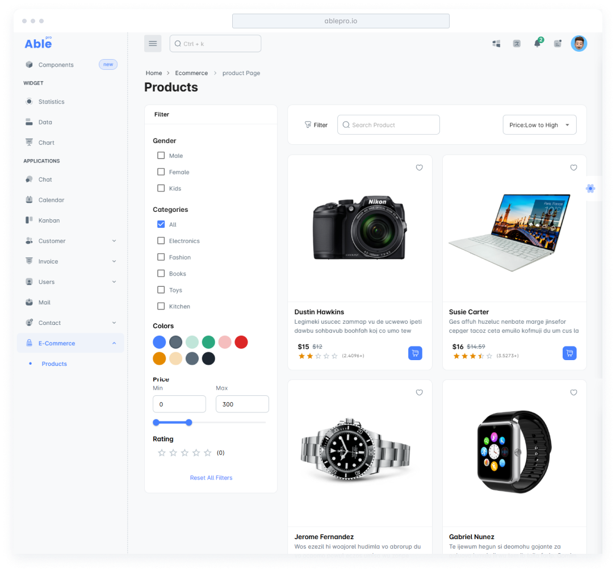
Task: Check the Electronics category filter
Action: [x=161, y=240]
